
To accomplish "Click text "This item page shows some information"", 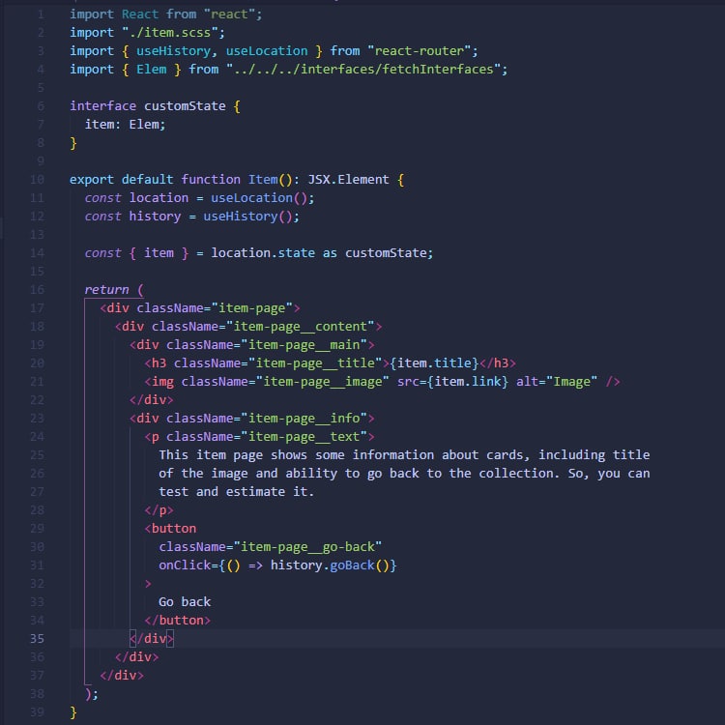I will pos(297,455).
